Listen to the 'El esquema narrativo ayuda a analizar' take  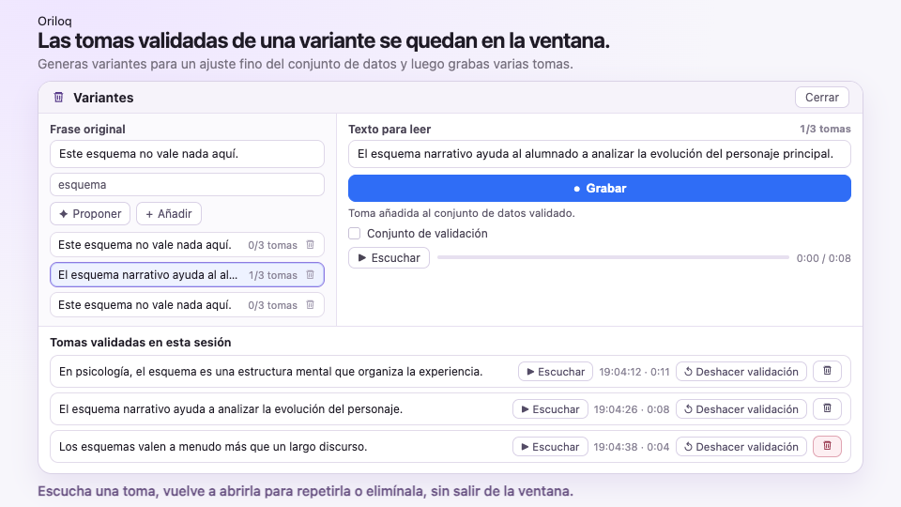550,409
